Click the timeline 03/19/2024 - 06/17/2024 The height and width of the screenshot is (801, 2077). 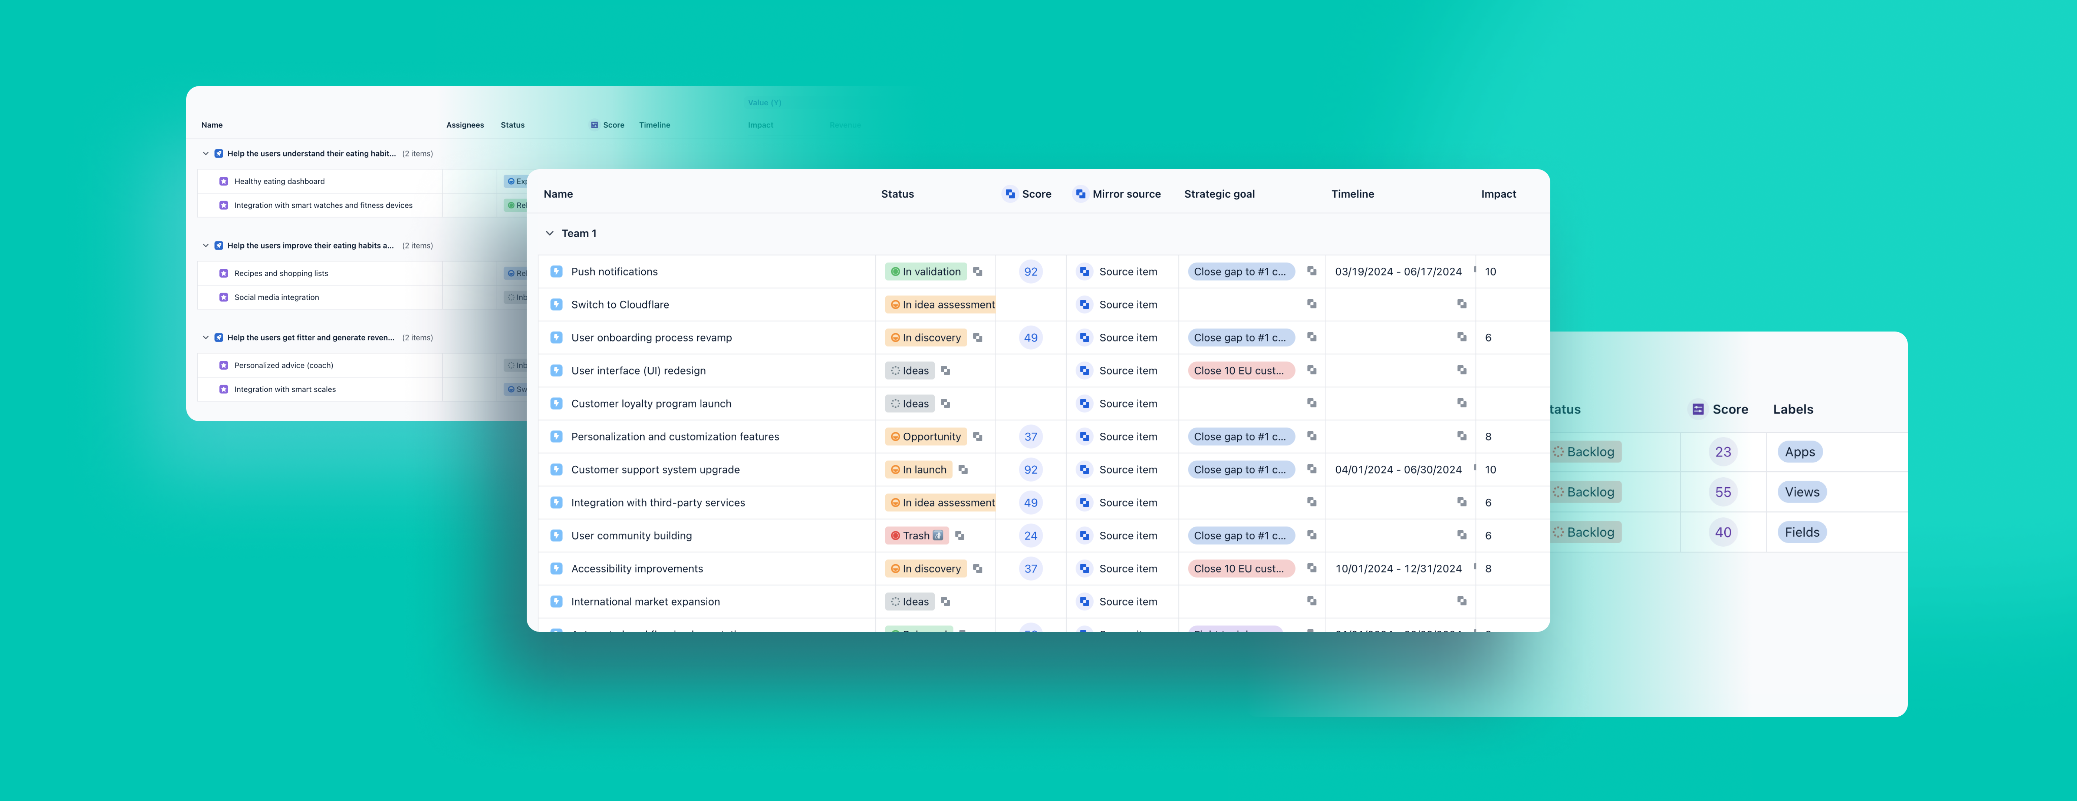coord(1398,271)
